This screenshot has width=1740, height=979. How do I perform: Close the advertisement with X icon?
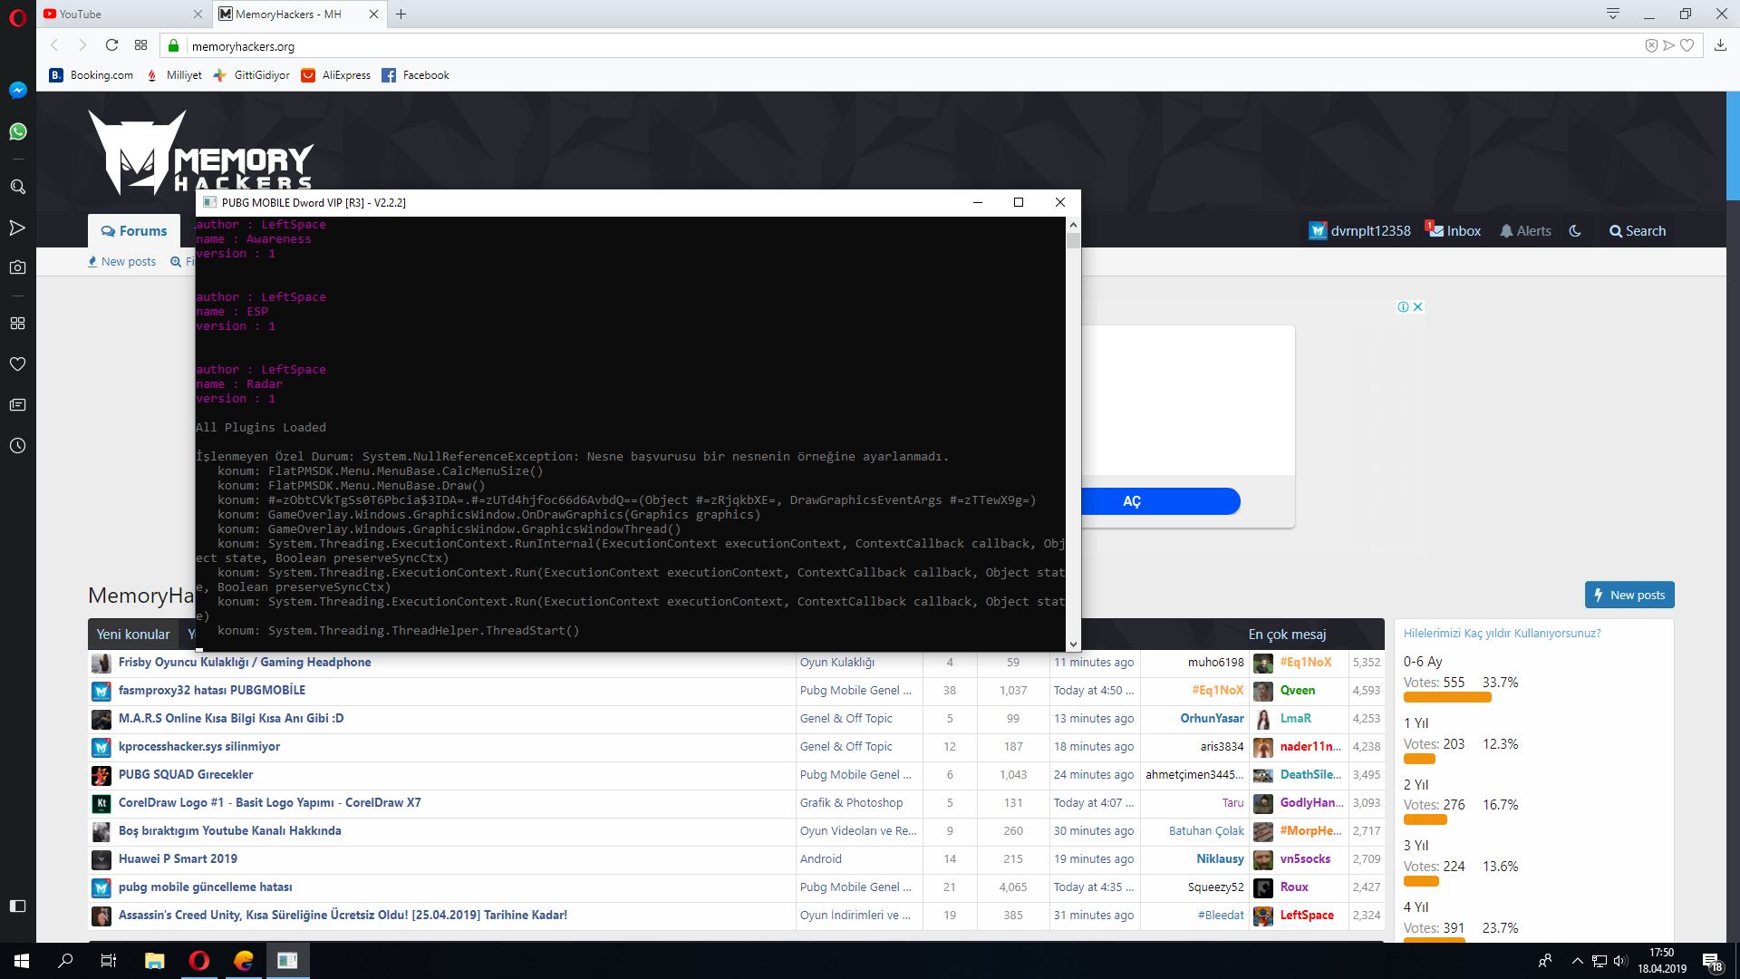1418,307
